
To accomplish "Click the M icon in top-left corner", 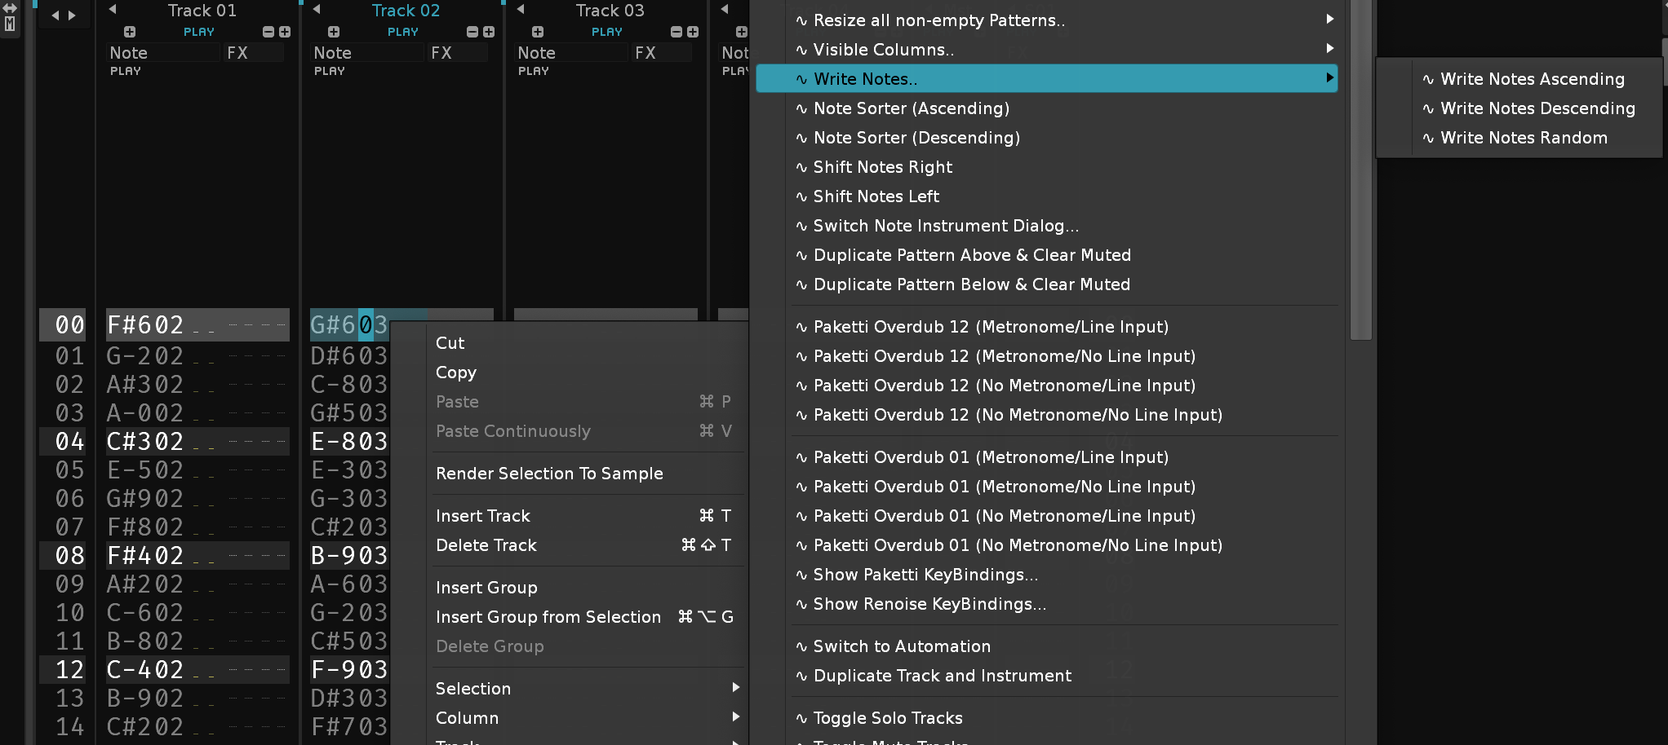I will 10,24.
